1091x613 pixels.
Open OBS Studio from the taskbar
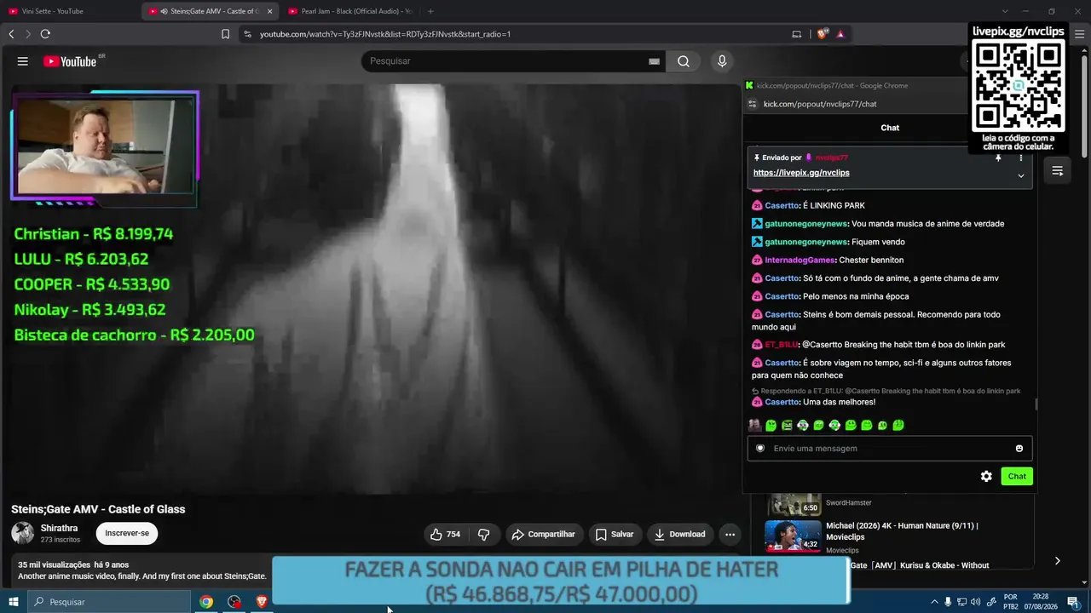click(234, 602)
